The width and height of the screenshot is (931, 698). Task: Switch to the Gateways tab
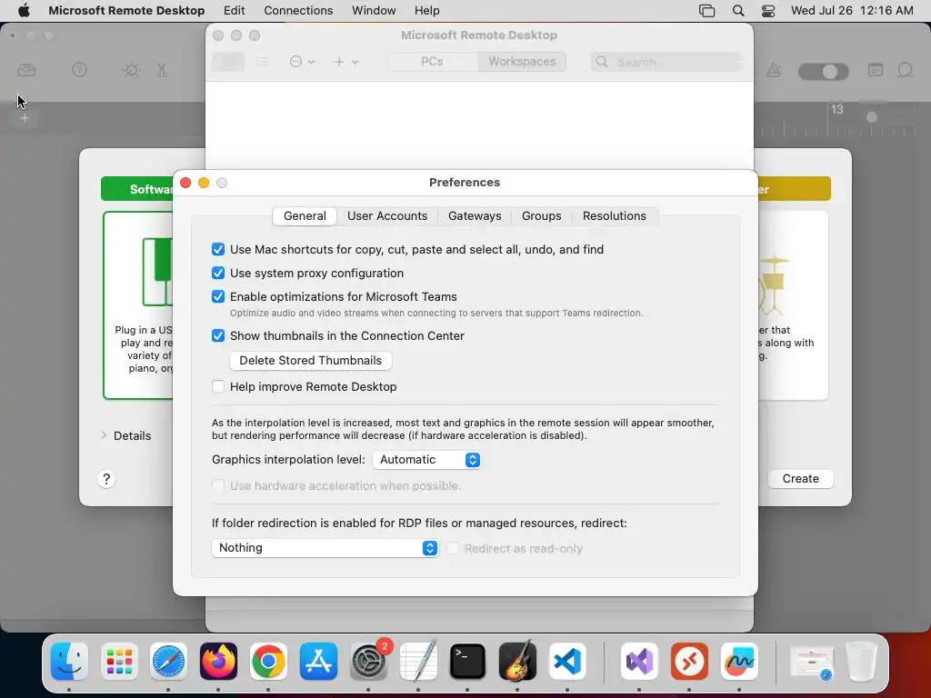(x=475, y=216)
